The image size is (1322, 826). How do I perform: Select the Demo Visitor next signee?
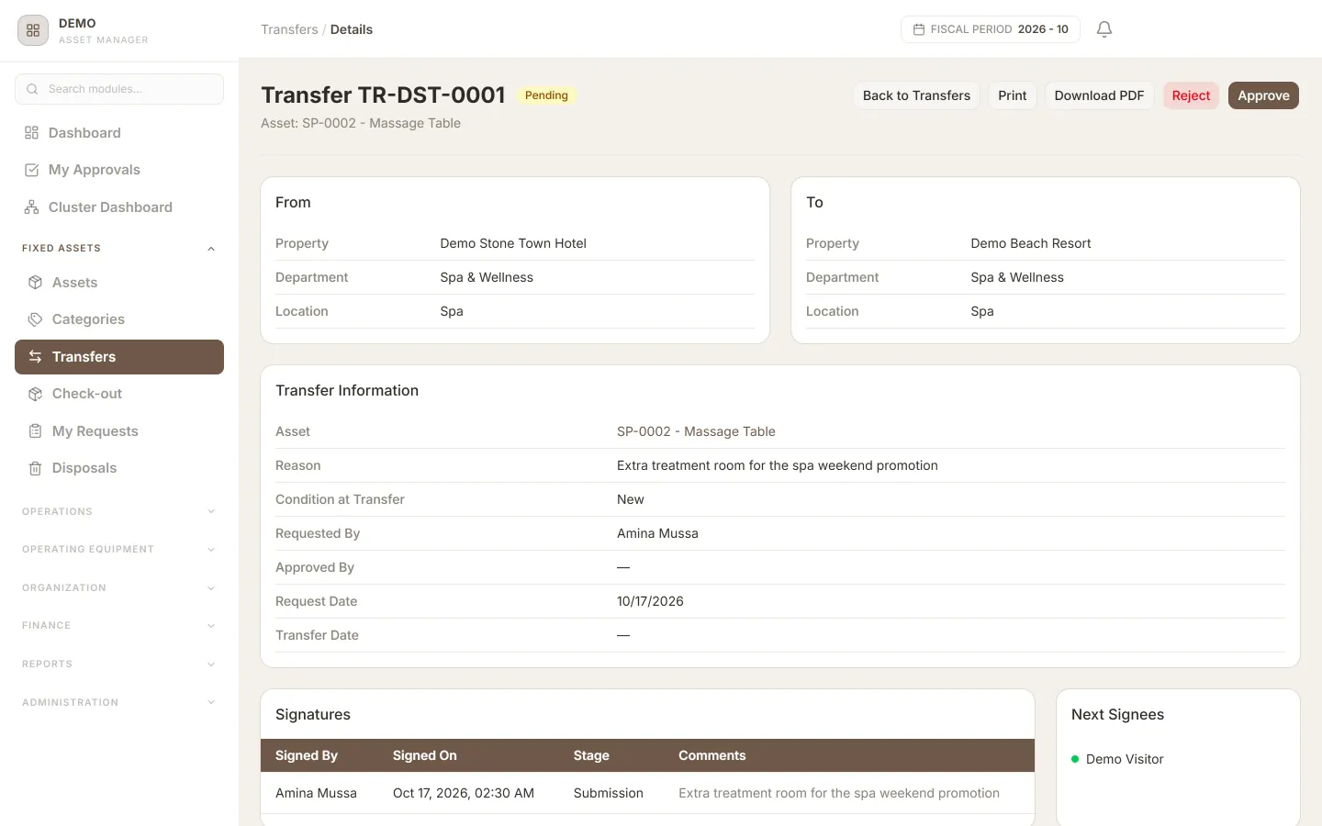pyautogui.click(x=1125, y=759)
